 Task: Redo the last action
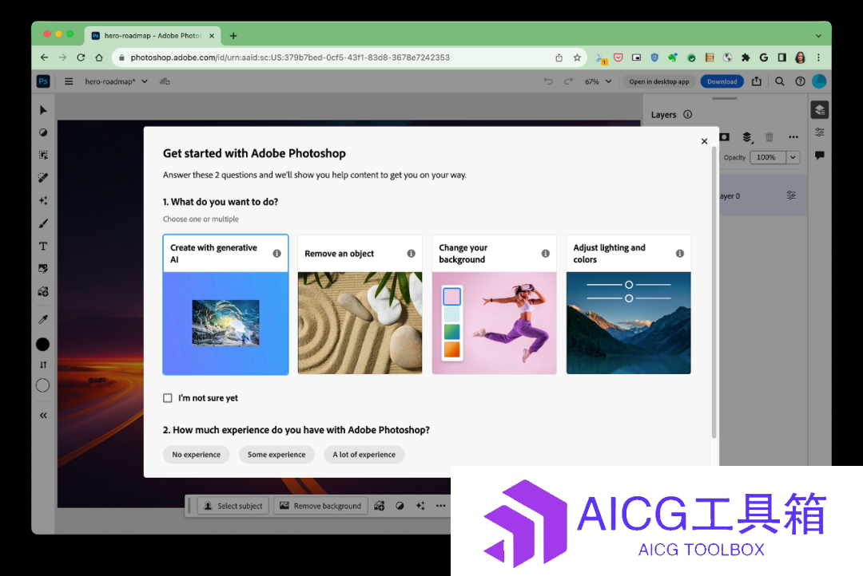[568, 81]
